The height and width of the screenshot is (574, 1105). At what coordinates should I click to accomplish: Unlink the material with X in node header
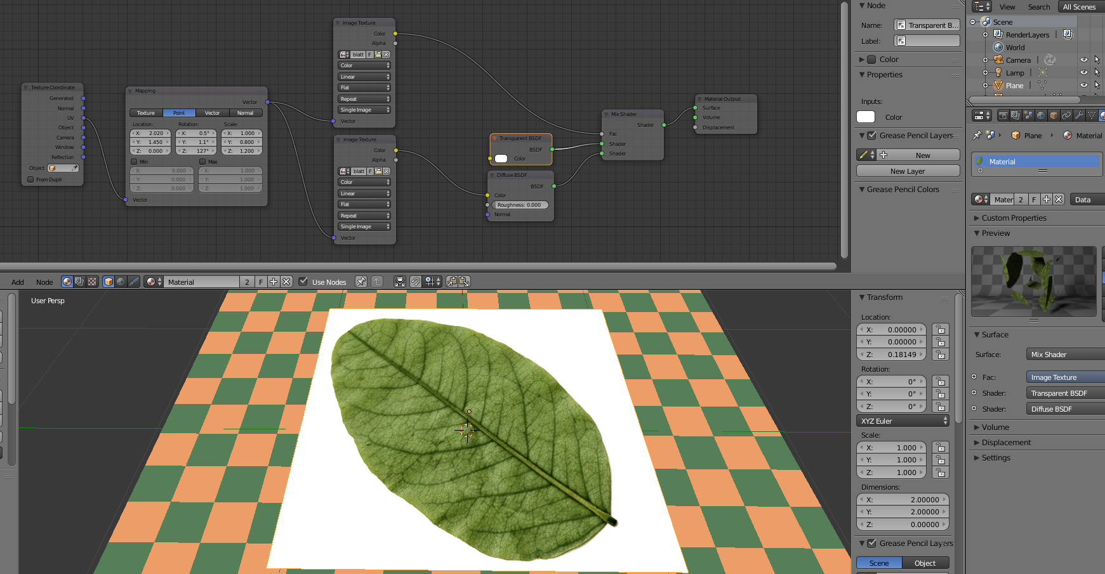[286, 282]
